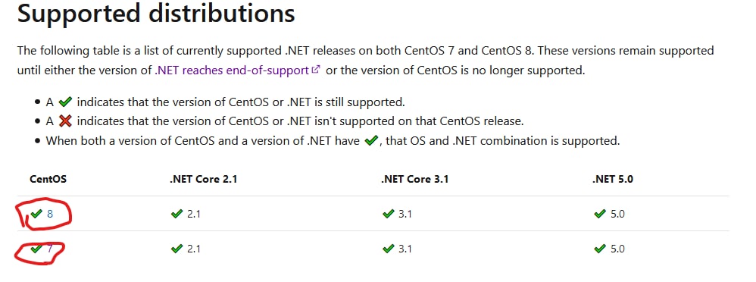Select the CentOS column header
The width and height of the screenshot is (756, 282).
[x=48, y=179]
